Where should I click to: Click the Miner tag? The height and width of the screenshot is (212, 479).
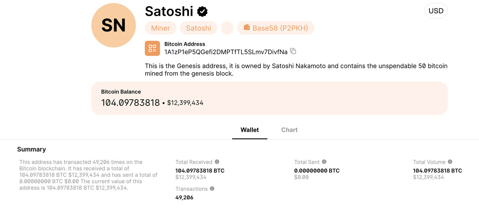160,28
